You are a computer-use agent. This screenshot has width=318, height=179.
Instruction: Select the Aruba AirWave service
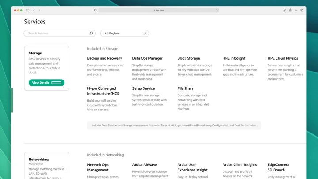click(144, 164)
